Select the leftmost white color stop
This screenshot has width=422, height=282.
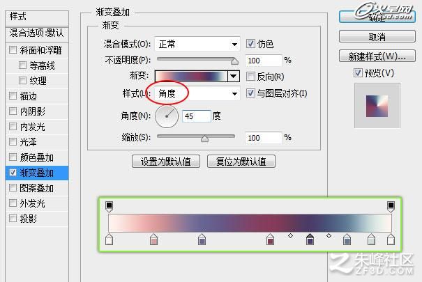[x=109, y=239]
